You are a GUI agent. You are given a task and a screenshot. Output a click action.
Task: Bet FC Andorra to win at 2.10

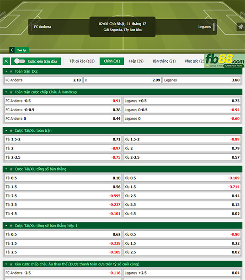click(43, 80)
